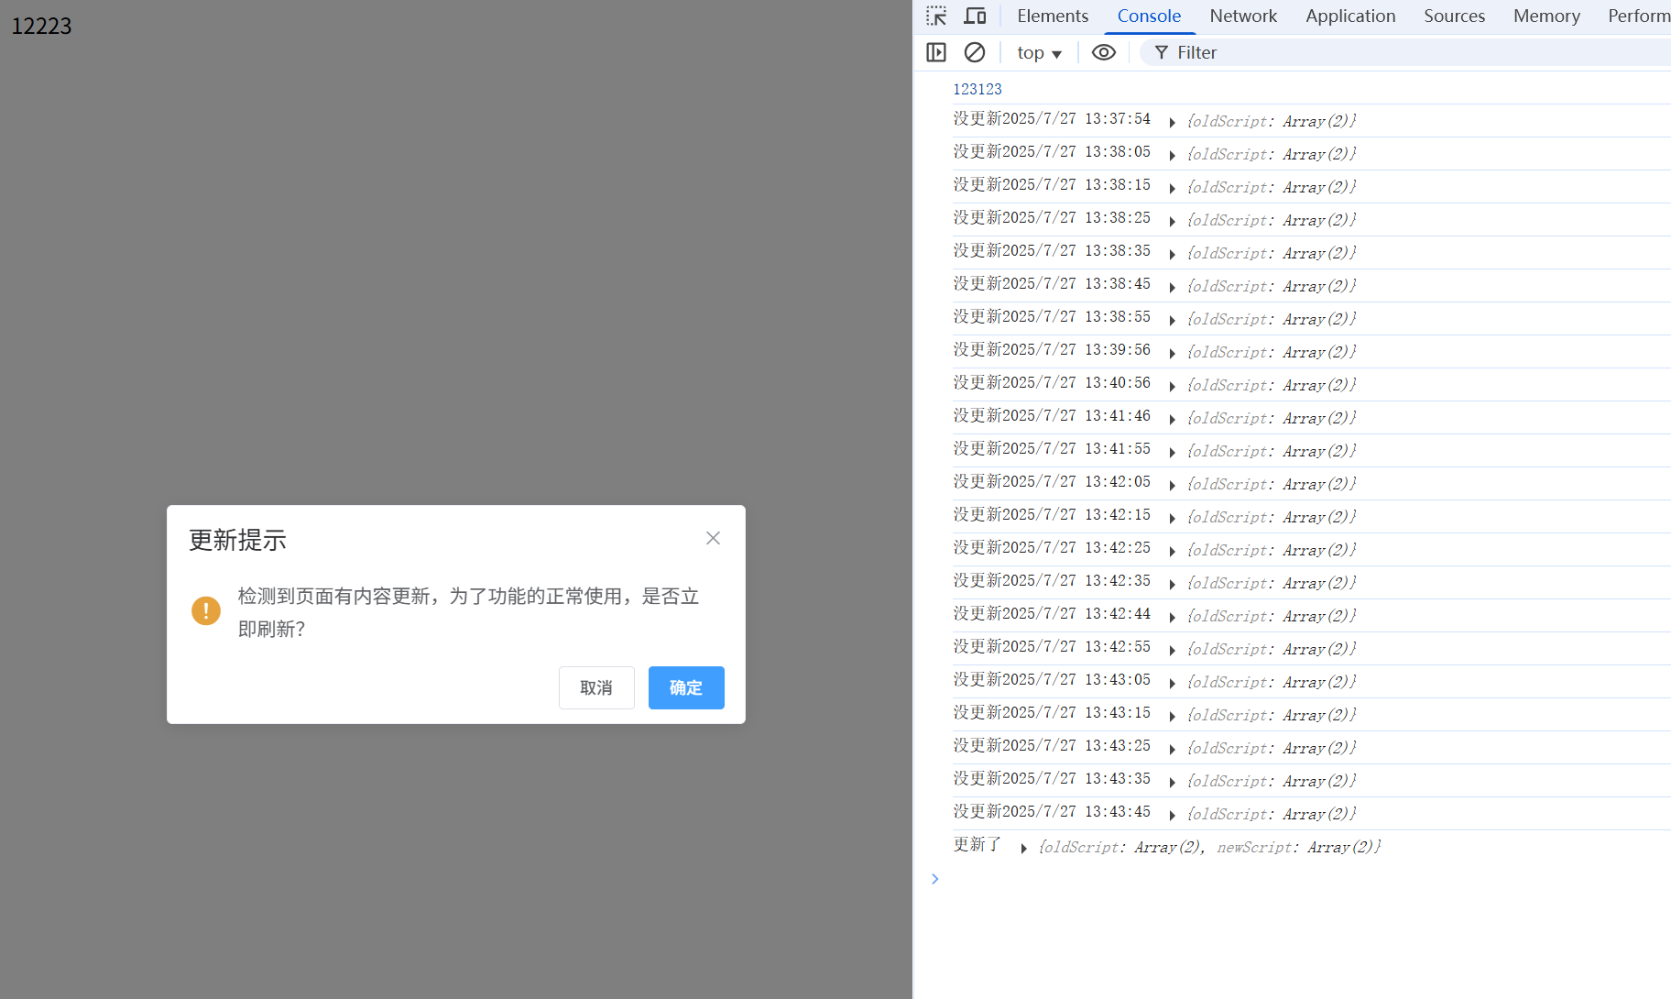
Task: Switch to the Network tab
Action: click(1242, 16)
